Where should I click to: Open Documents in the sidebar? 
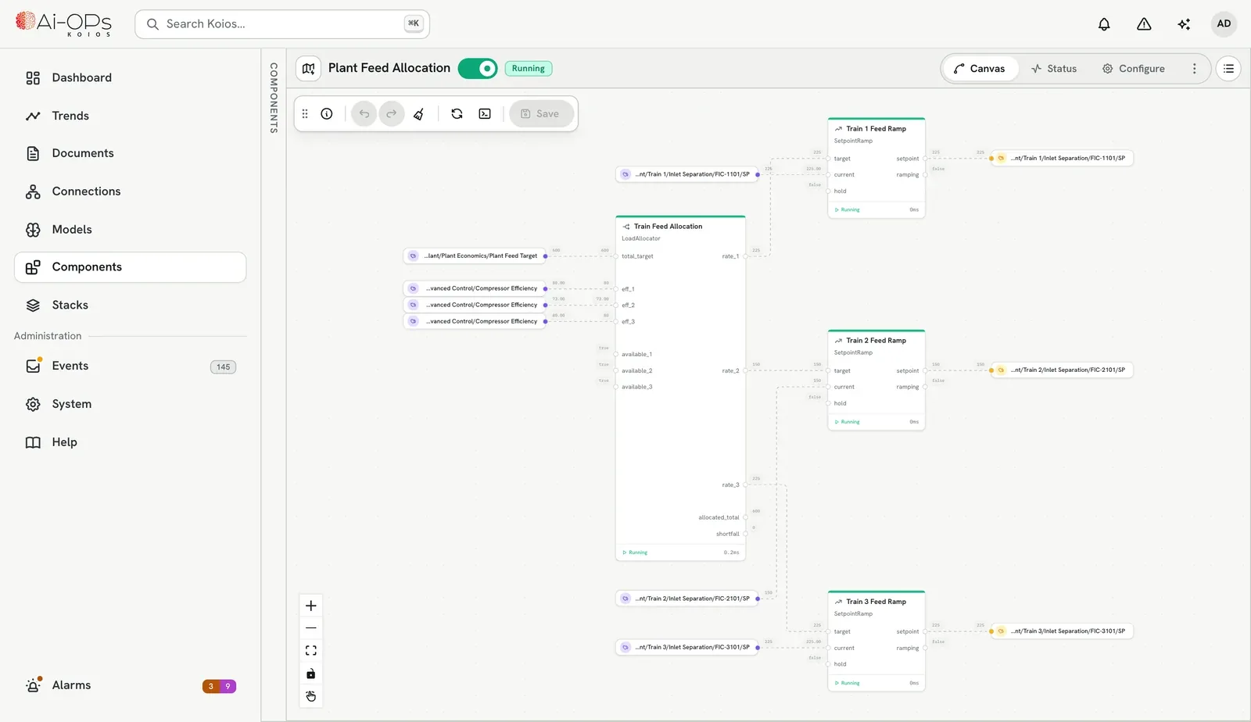(130, 153)
